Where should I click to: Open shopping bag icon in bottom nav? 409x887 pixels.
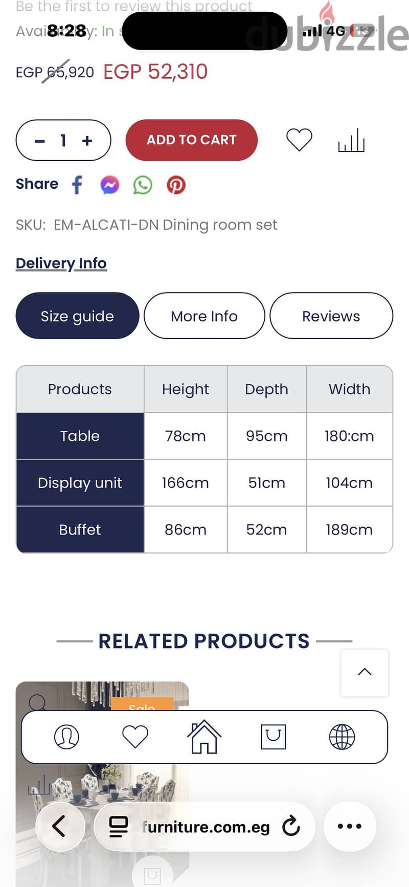coord(273,737)
